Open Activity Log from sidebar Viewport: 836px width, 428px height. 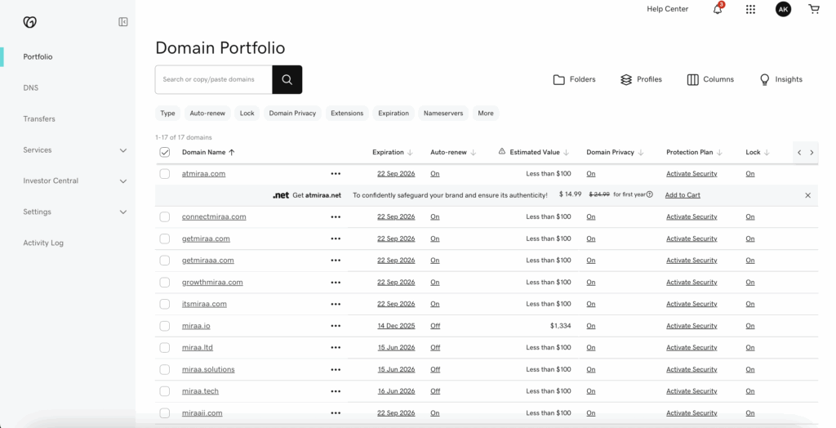tap(43, 243)
